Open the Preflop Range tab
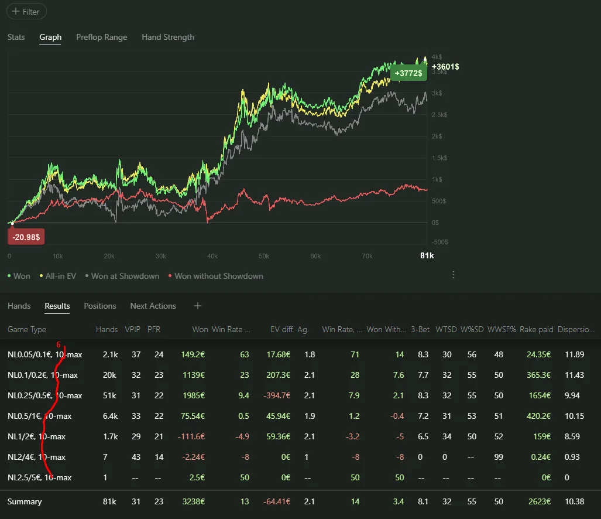The width and height of the screenshot is (601, 519). (x=101, y=37)
